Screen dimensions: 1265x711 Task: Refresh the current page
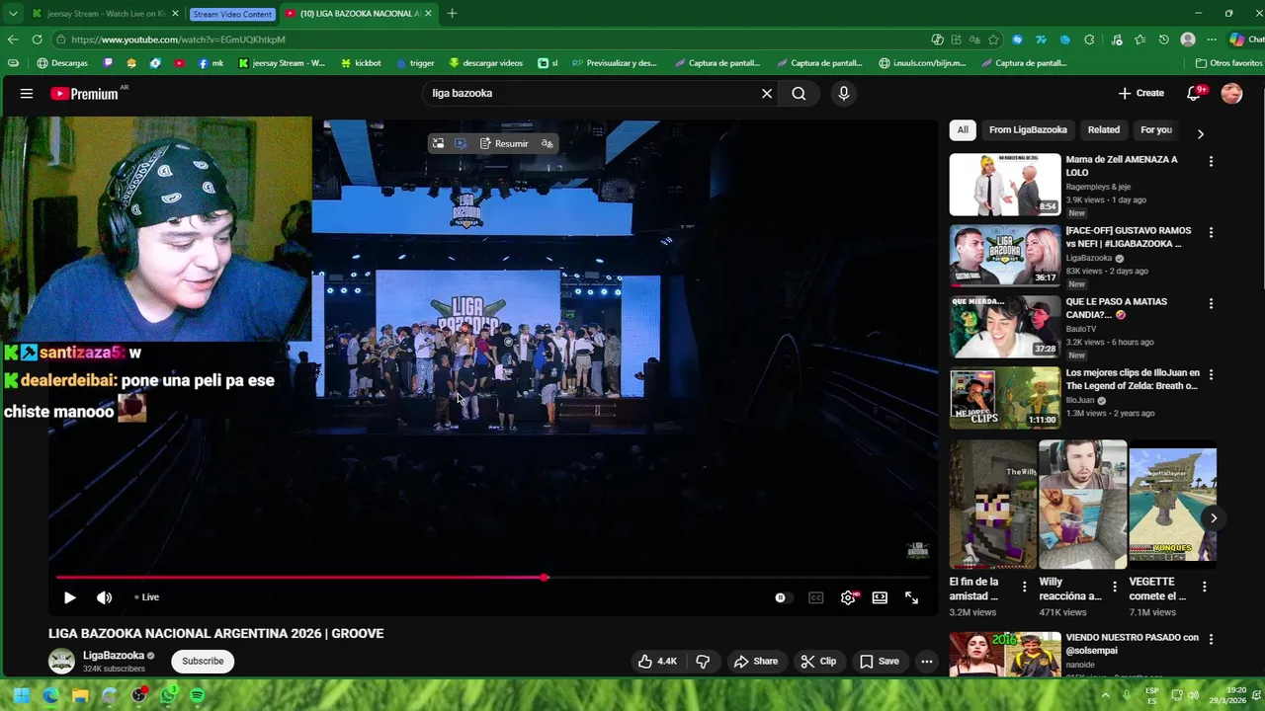[37, 39]
